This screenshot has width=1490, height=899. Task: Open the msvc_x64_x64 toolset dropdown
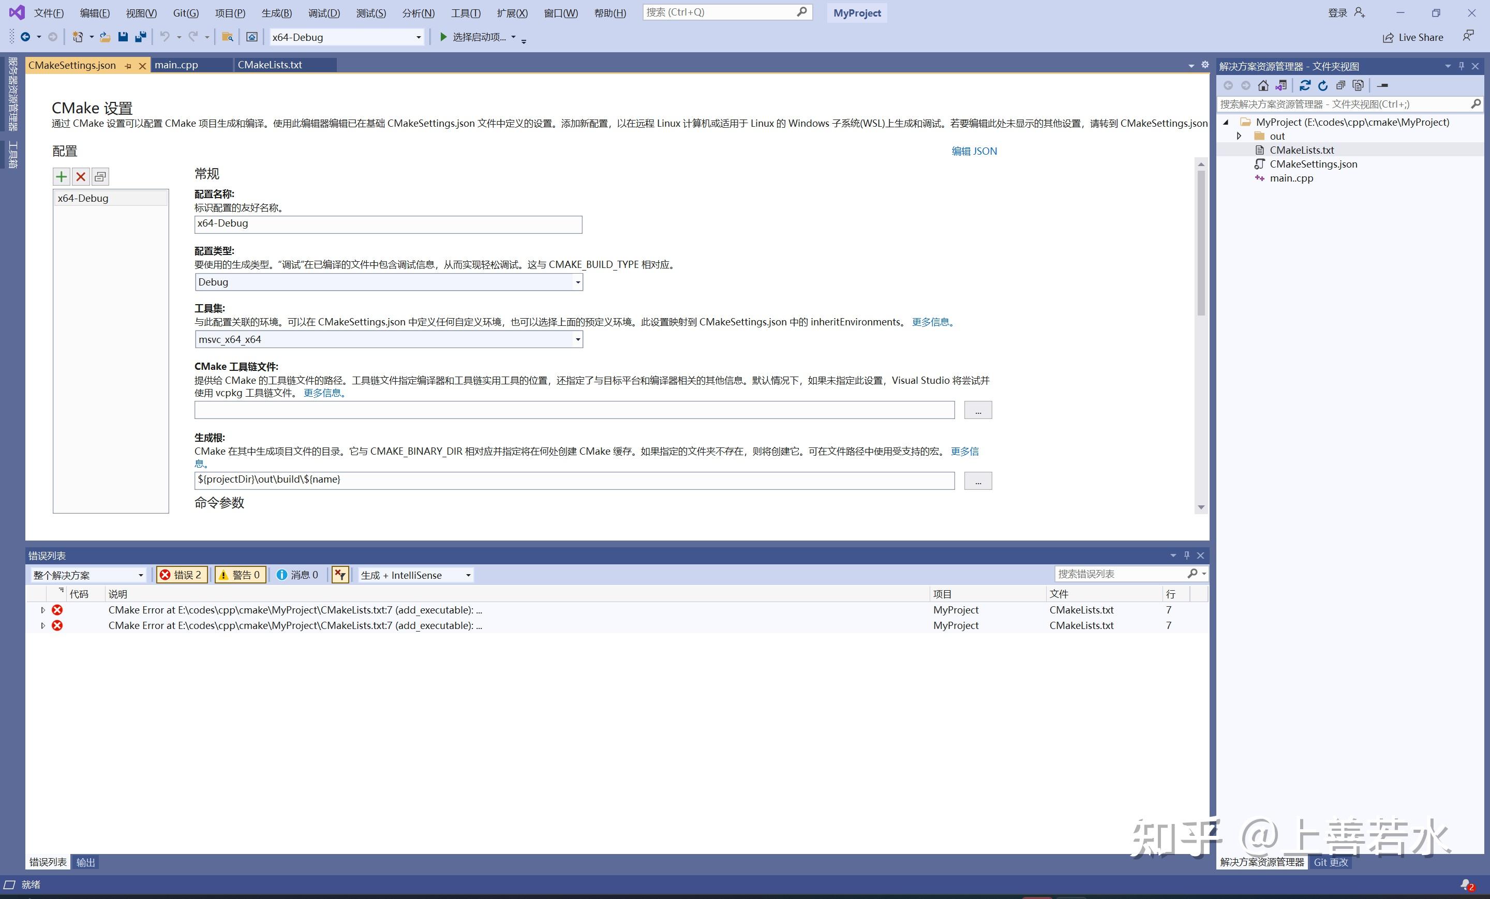[x=577, y=339]
